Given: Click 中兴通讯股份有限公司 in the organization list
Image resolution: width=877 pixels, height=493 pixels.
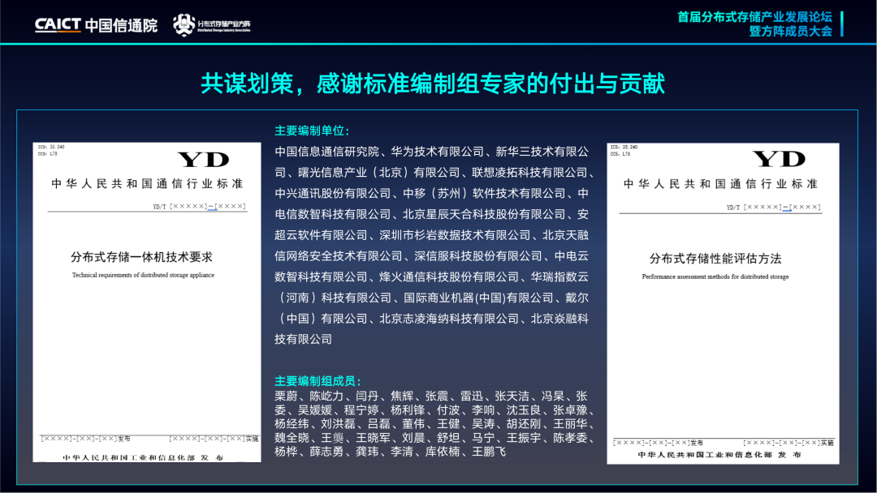Looking at the screenshot, I should [333, 193].
